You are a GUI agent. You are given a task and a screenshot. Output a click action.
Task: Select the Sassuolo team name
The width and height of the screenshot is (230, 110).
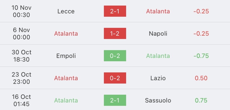pos(158,101)
